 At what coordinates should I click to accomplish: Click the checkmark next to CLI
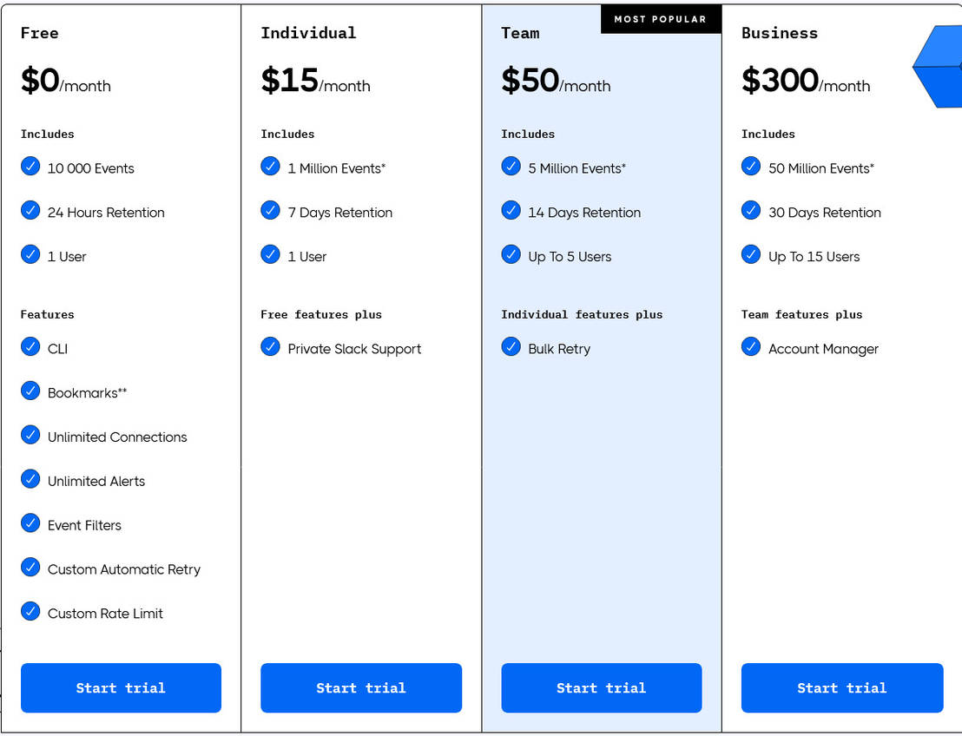coord(30,348)
